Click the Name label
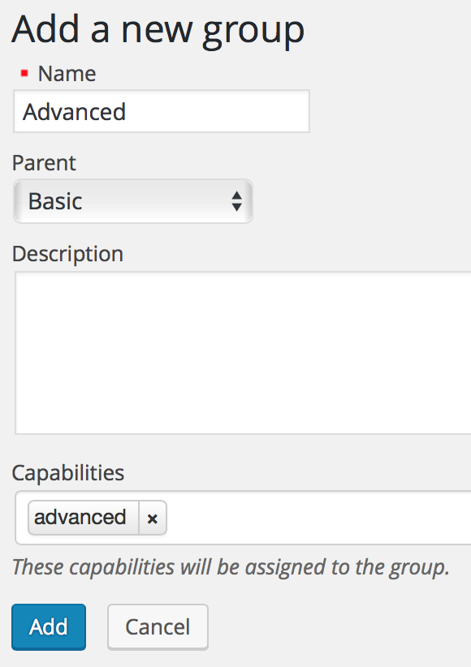This screenshot has height=667, width=471. tap(66, 73)
